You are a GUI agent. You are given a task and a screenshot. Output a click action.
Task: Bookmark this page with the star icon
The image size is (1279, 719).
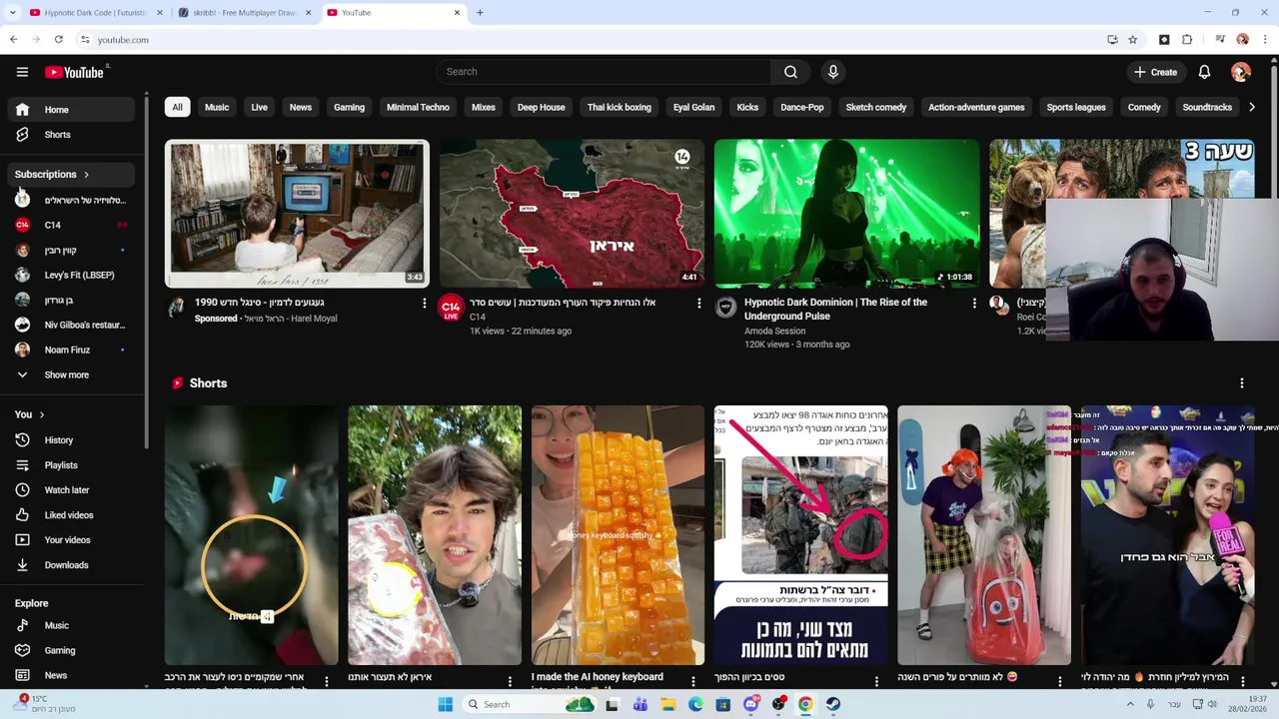click(1133, 40)
